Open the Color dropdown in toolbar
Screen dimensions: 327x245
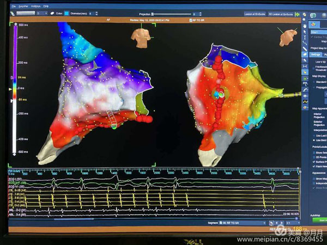pos(66,13)
